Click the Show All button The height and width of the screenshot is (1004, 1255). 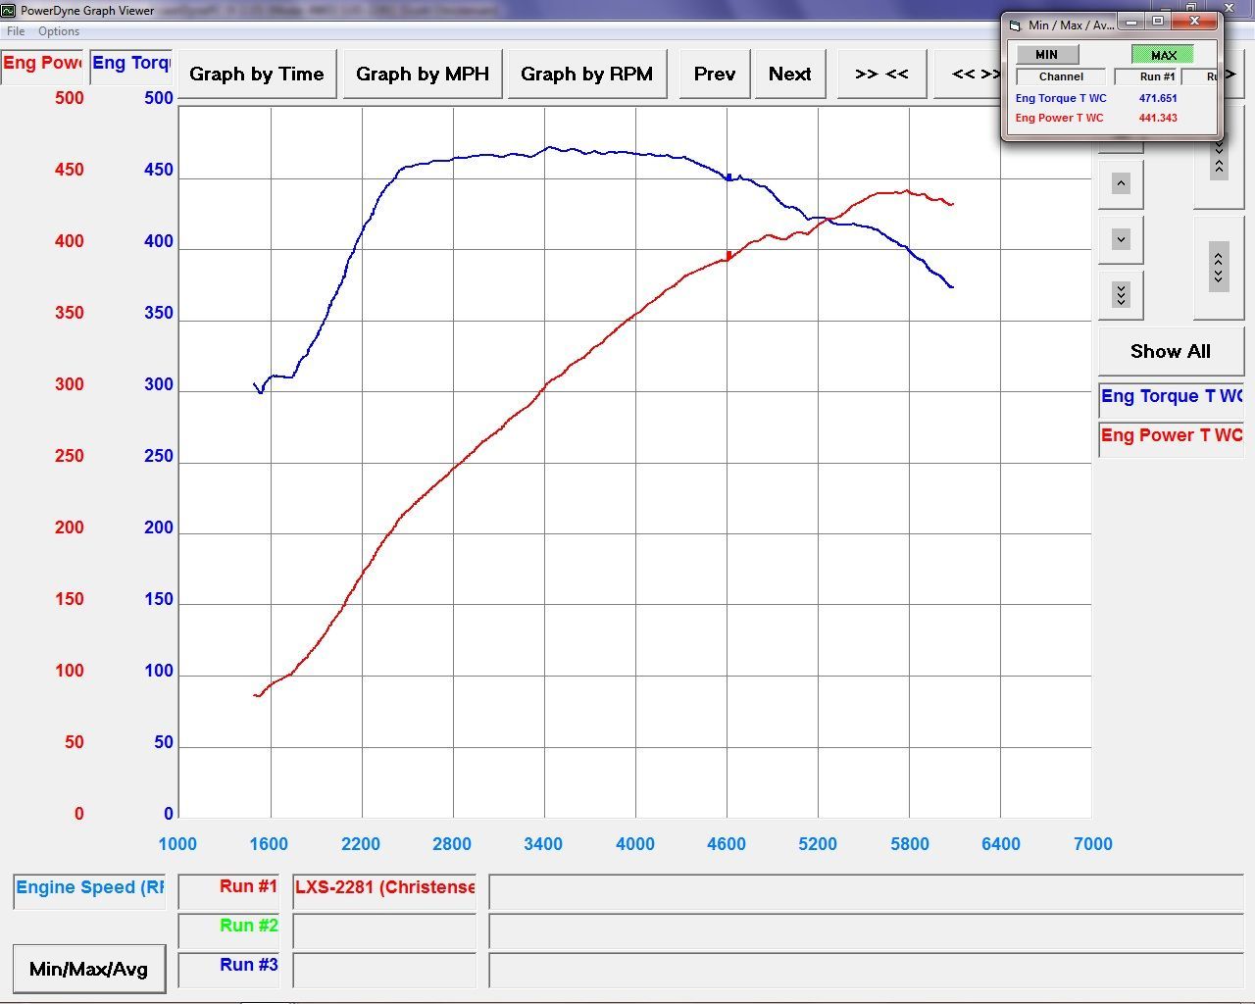click(1170, 352)
